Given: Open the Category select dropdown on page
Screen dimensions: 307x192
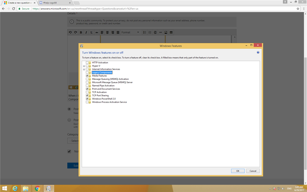Looking at the screenshot, I should tap(73, 141).
